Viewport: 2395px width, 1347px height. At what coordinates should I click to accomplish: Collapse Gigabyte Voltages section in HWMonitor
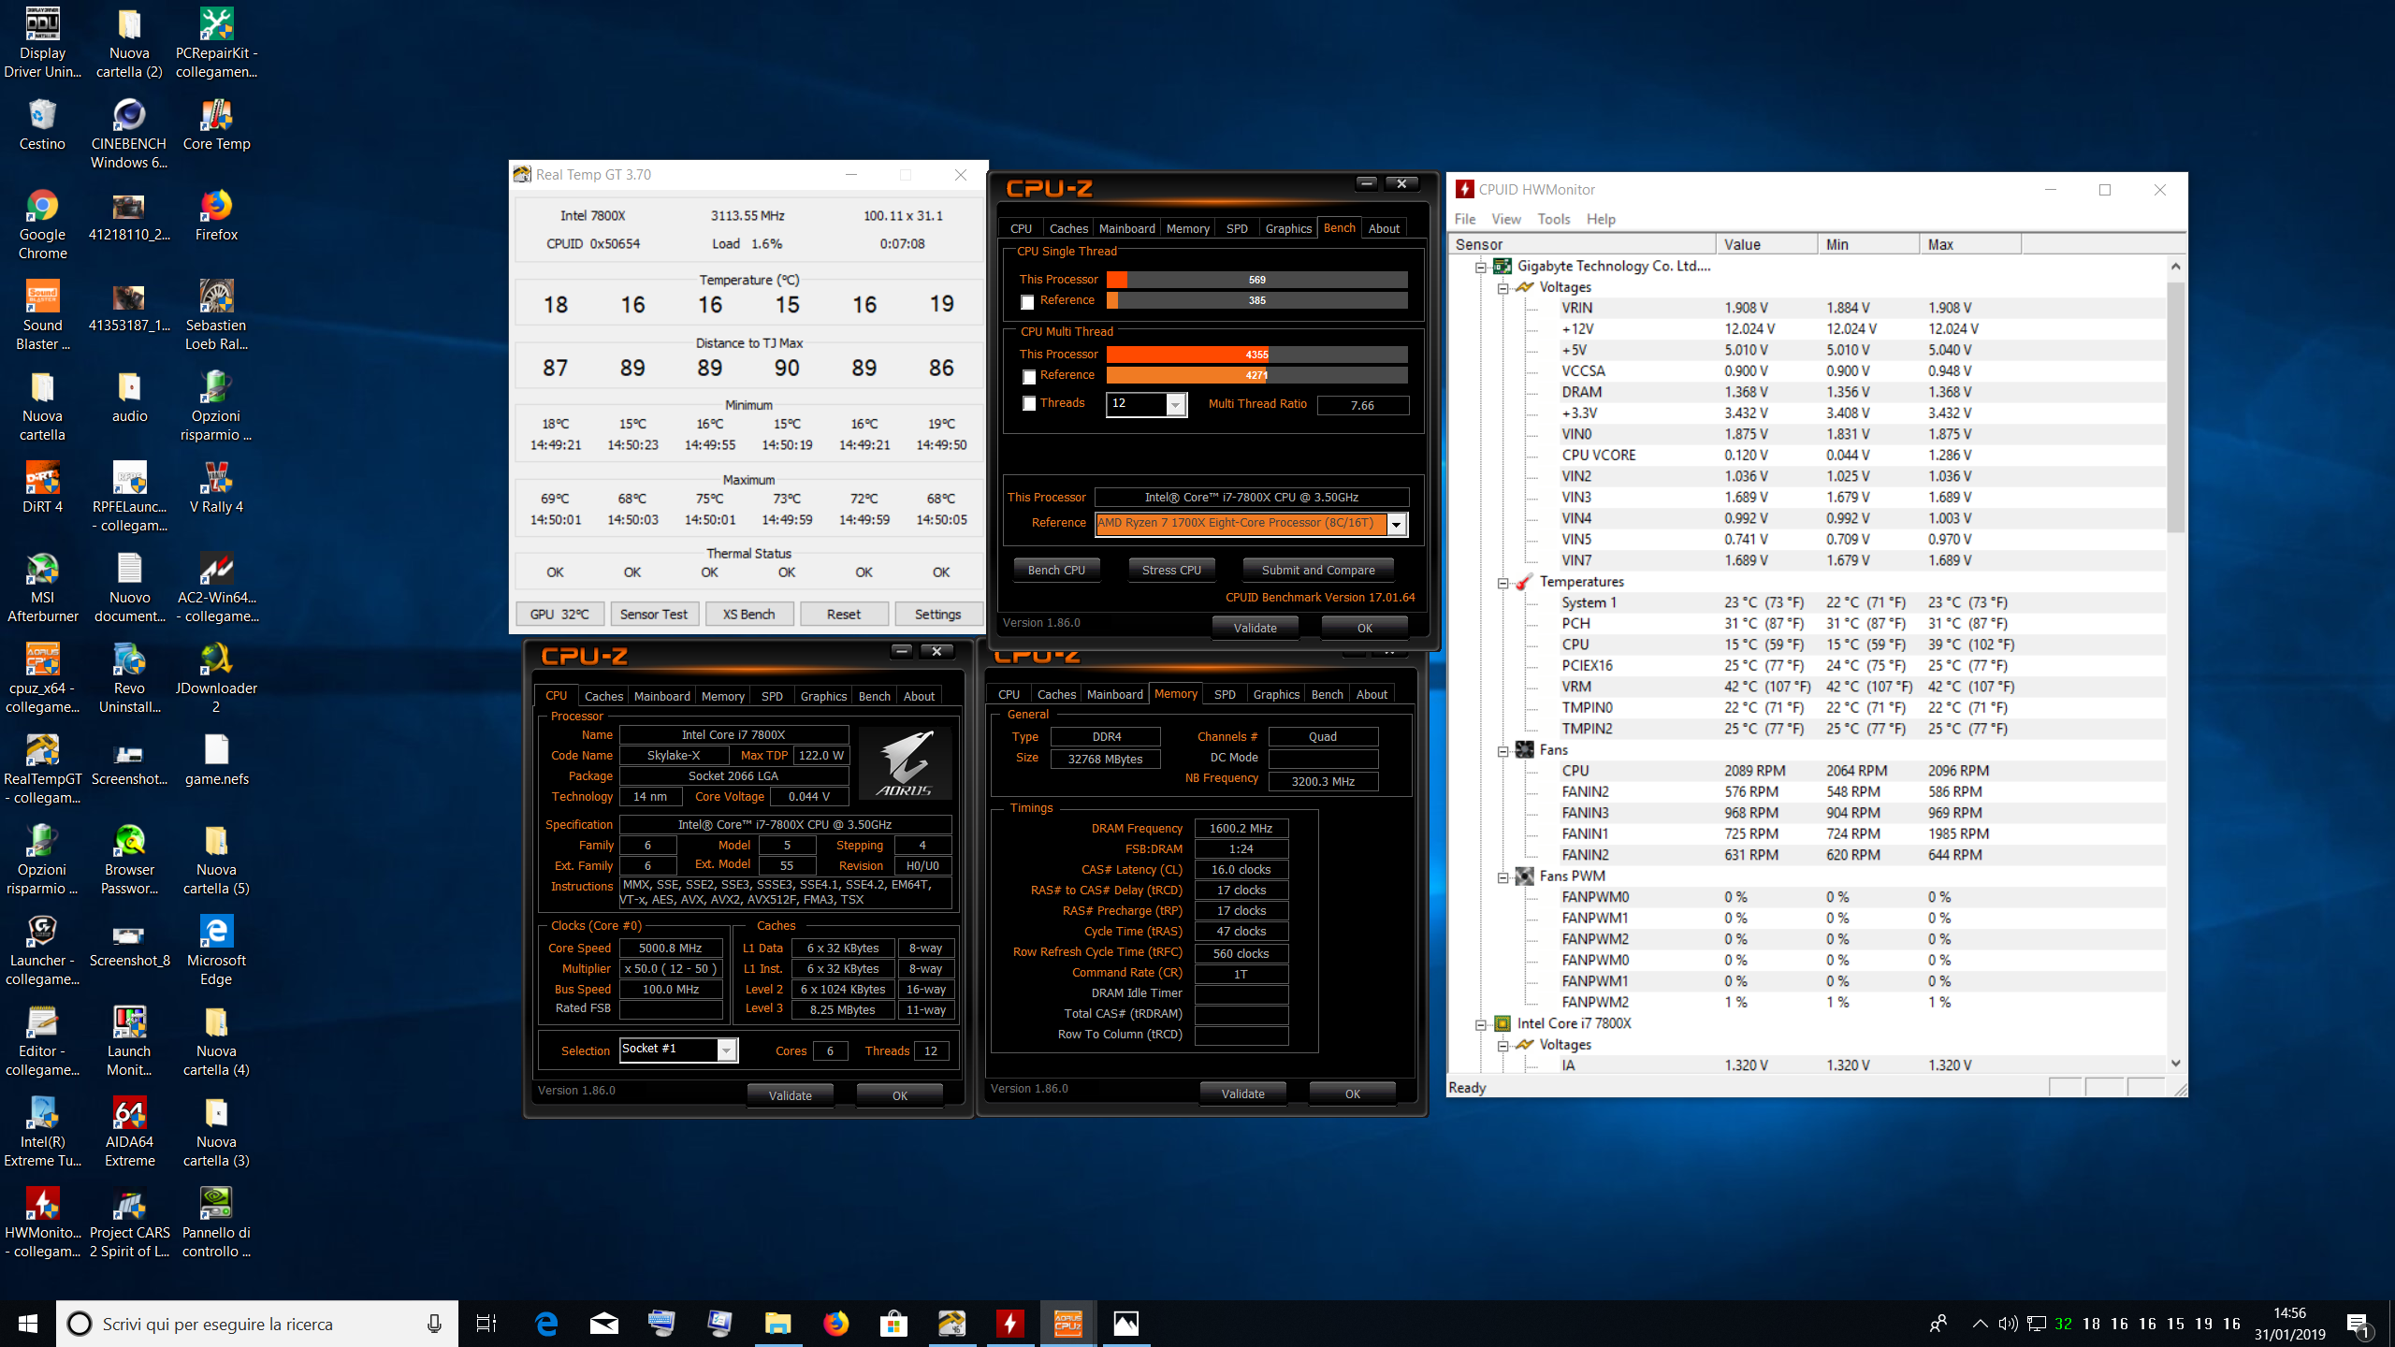(1503, 288)
